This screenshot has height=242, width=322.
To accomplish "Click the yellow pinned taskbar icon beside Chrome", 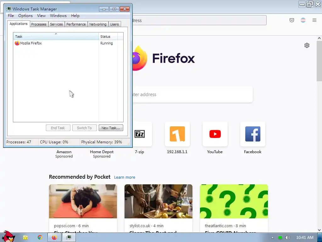I will click(x=25, y=238).
